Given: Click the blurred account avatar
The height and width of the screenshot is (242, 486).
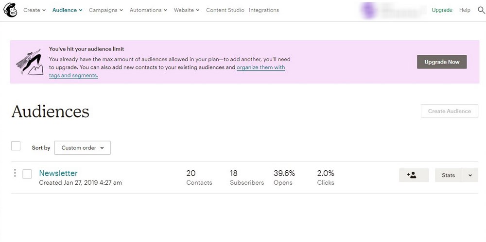Looking at the screenshot, I should [368, 10].
